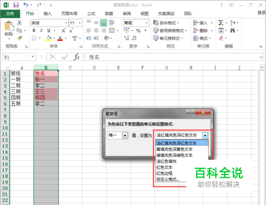Open the 套用表格格式 menu
Screen dimensions: 266x205
[170, 31]
